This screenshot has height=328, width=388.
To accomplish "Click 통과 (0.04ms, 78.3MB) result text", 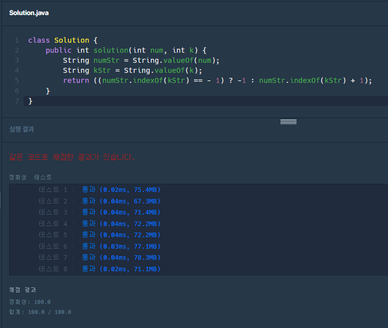I will (121, 258).
